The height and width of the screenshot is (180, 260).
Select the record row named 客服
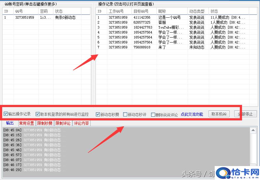pyautogui.click(x=162, y=23)
